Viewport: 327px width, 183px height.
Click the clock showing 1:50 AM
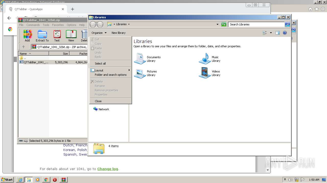pyautogui.click(x=314, y=180)
